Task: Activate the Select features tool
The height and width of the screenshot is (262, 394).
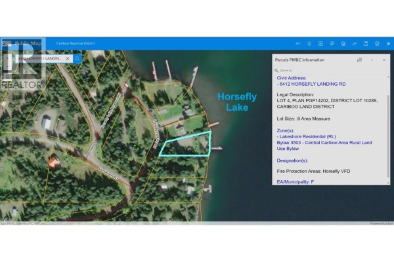Action: [332, 44]
